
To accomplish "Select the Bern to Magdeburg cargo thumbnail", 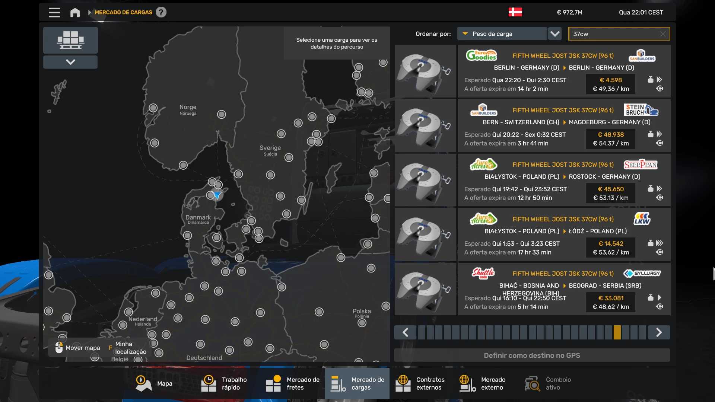I will pyautogui.click(x=425, y=125).
